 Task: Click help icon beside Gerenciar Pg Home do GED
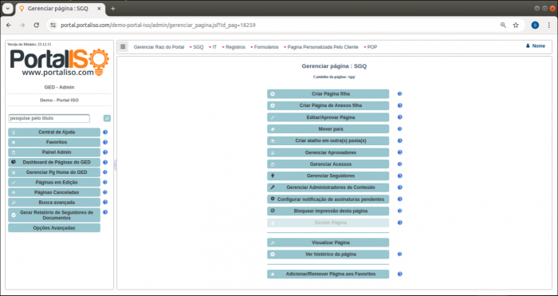105,172
